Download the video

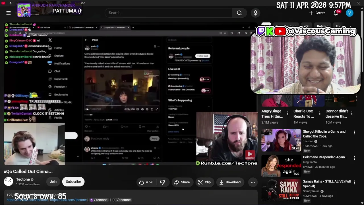click(x=230, y=182)
